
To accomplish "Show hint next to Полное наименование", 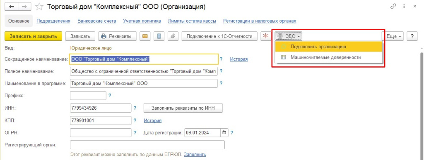I will click(221, 71).
